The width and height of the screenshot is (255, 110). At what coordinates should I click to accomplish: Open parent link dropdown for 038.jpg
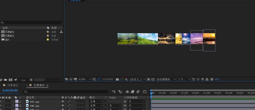pos(136,106)
